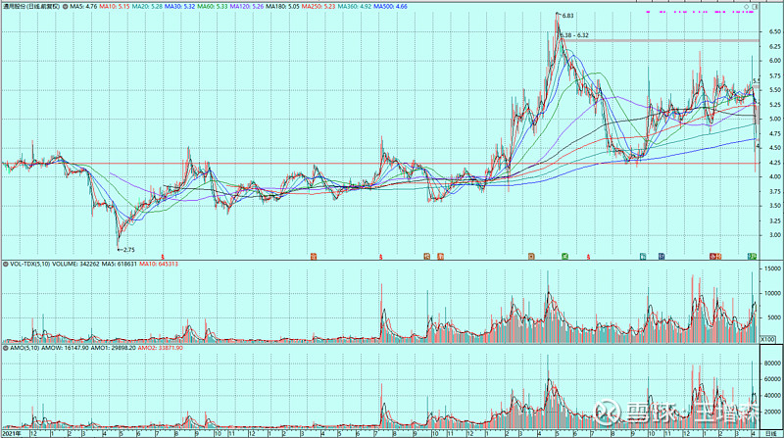The height and width of the screenshot is (438, 784).
Task: Click the 6.38 - 6.32 gap annotation
Action: tap(580, 35)
